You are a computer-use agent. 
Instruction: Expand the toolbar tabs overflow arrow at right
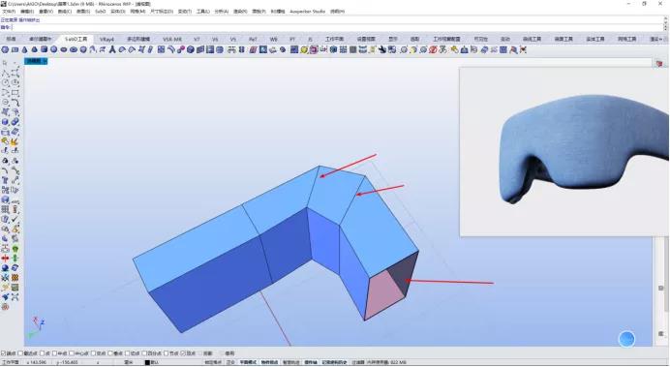[x=658, y=39]
